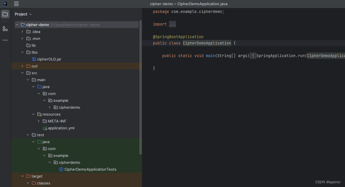Expand the cipherdemo package under main

click(x=50, y=107)
